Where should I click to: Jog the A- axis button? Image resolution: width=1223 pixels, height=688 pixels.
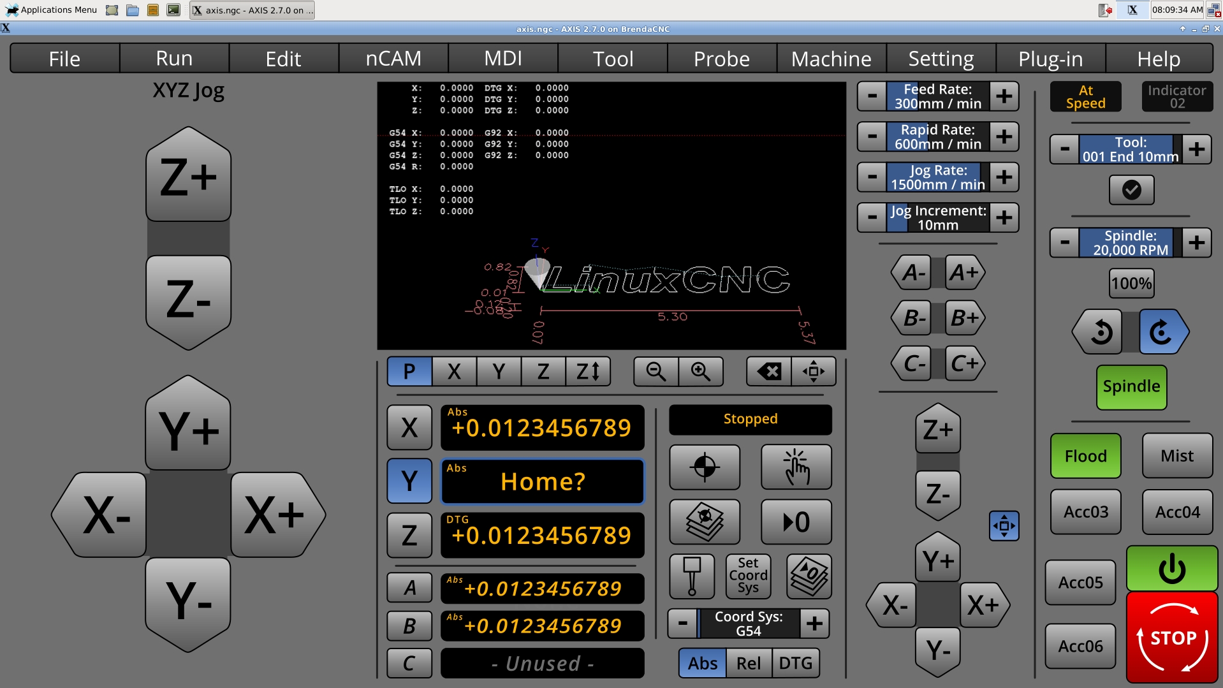(x=912, y=273)
